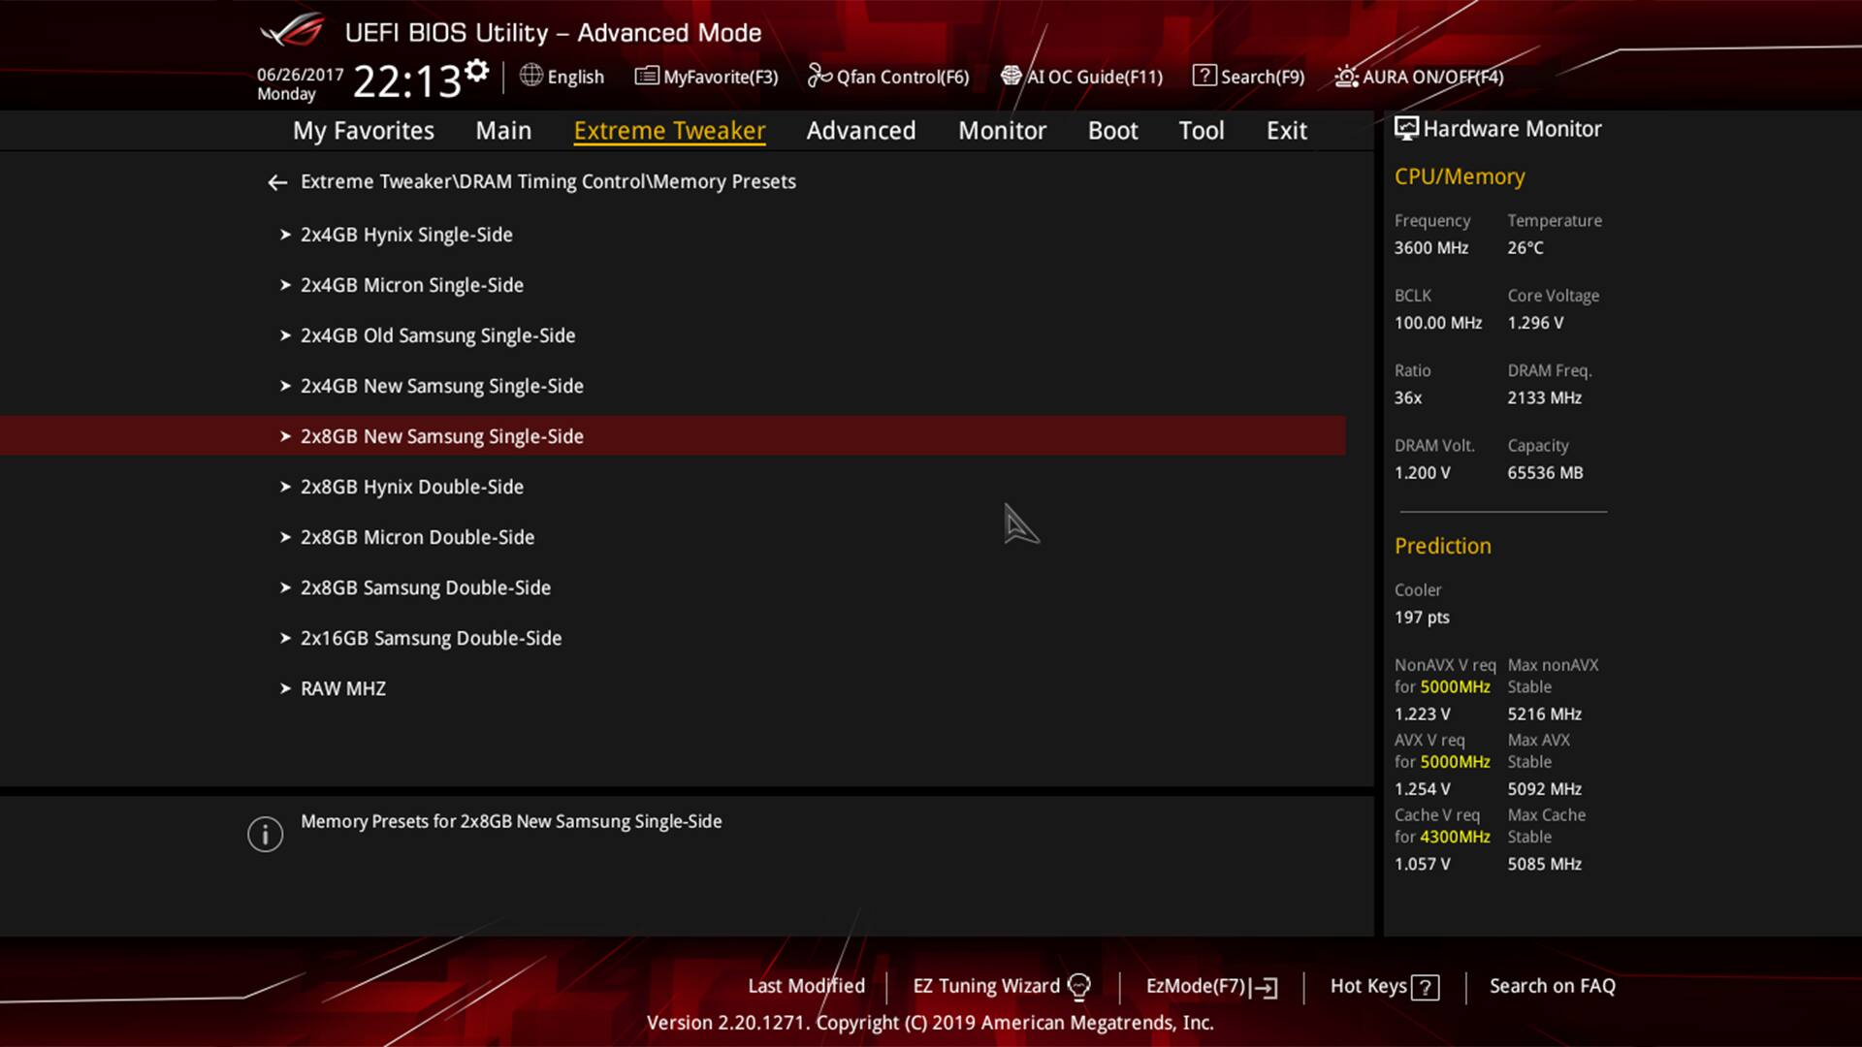This screenshot has width=1862, height=1047.
Task: Launch AI OC Guide icon
Action: click(x=1011, y=76)
